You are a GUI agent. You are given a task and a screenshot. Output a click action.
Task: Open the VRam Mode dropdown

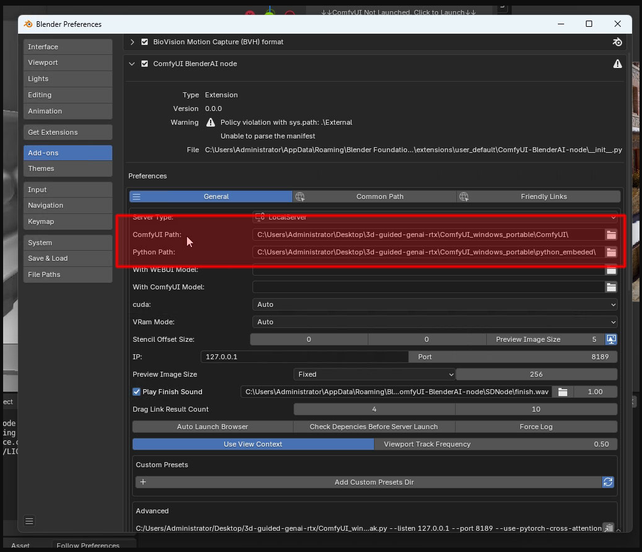click(435, 322)
